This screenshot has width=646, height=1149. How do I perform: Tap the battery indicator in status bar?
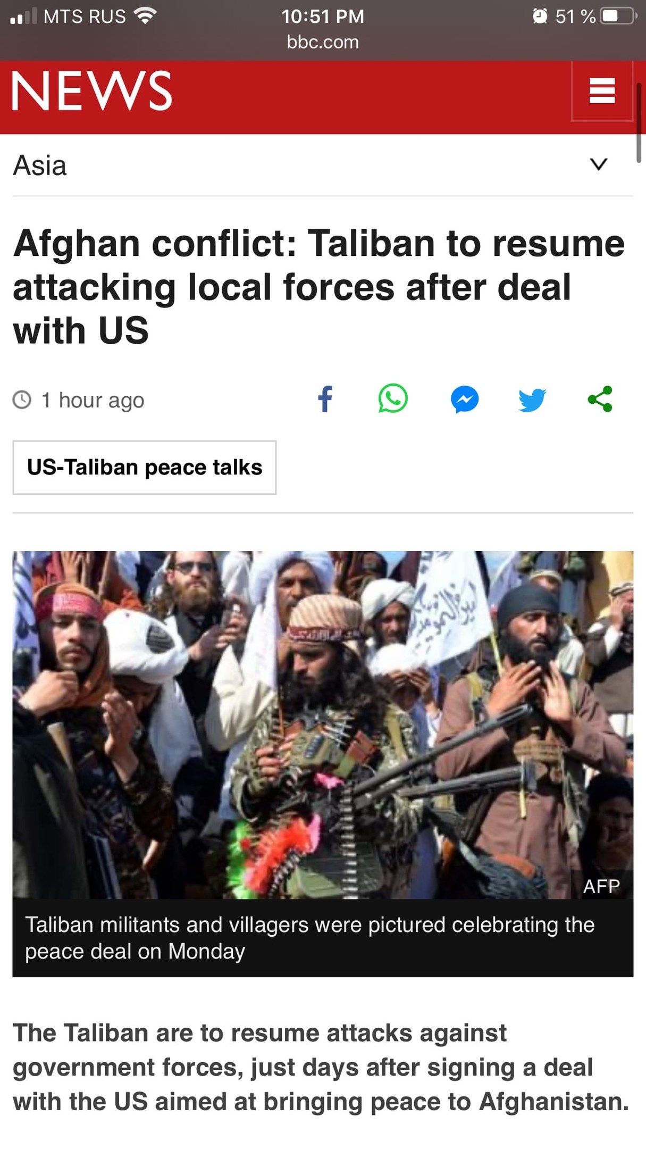[x=619, y=16]
